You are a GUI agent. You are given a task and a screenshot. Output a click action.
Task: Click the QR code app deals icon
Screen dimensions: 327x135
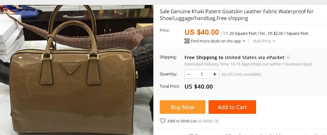[x=187, y=41]
